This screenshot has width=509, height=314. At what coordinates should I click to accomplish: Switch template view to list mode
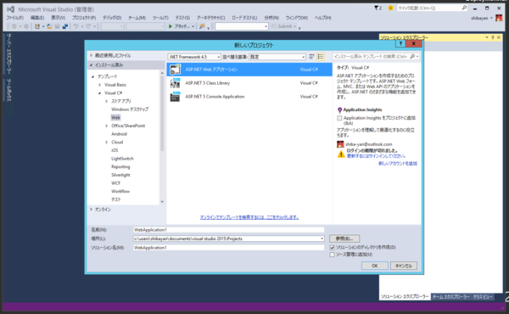click(x=321, y=57)
